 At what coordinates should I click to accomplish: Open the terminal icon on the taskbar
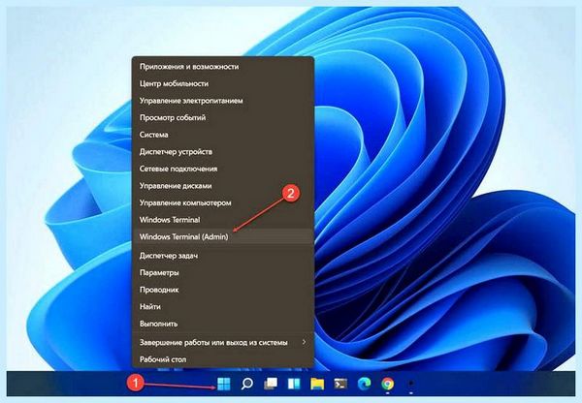click(x=340, y=384)
